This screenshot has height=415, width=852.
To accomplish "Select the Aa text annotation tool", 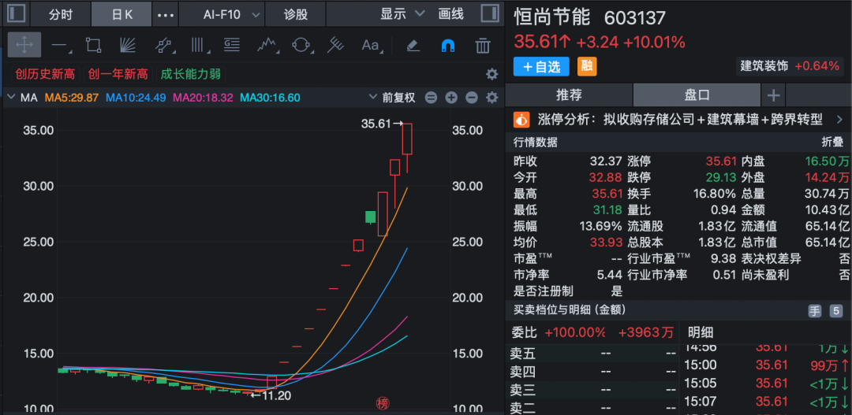I will pos(372,45).
